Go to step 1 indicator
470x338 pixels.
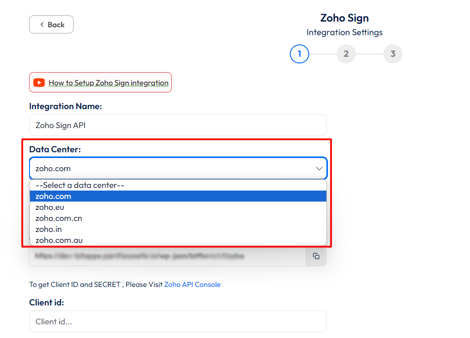[300, 54]
